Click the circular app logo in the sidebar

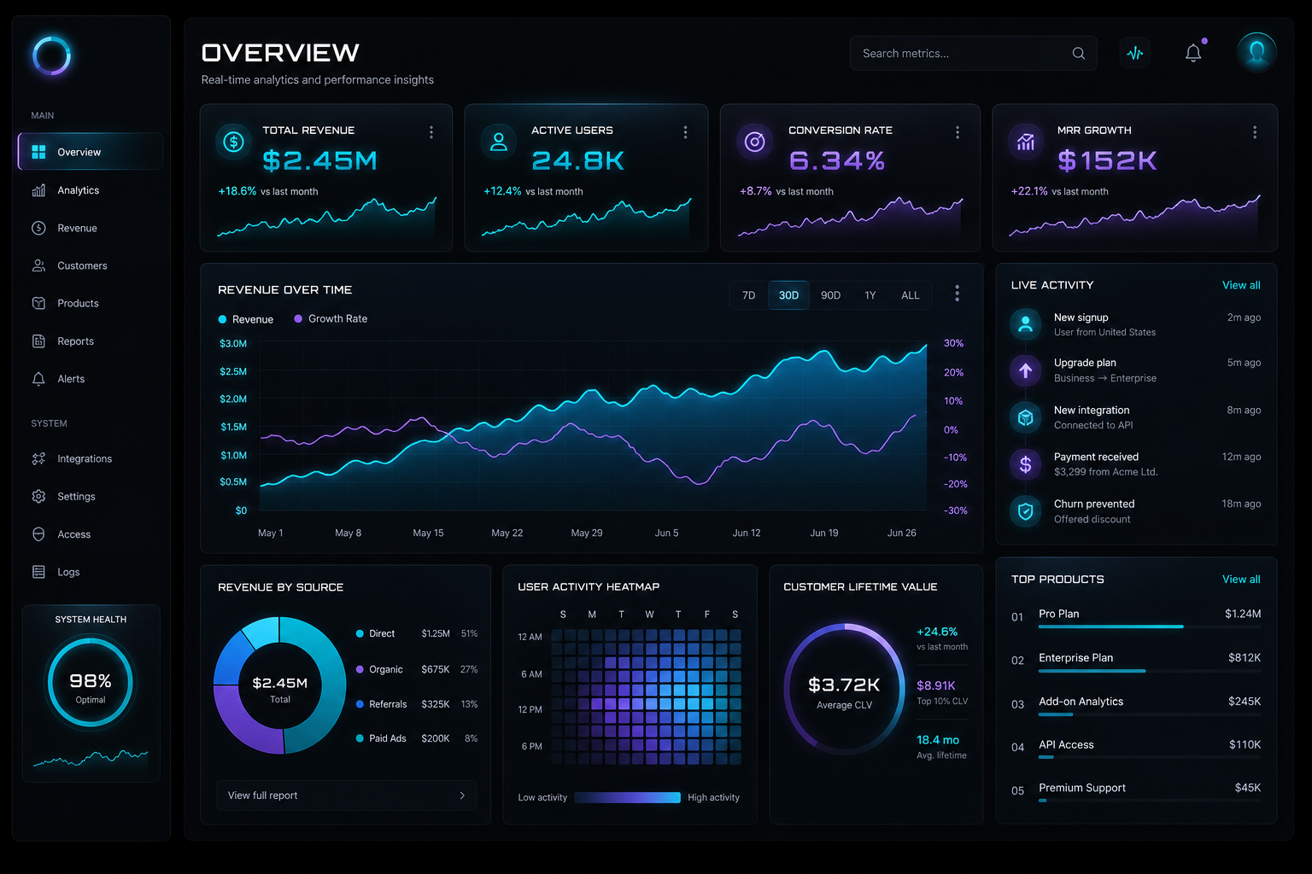point(51,56)
